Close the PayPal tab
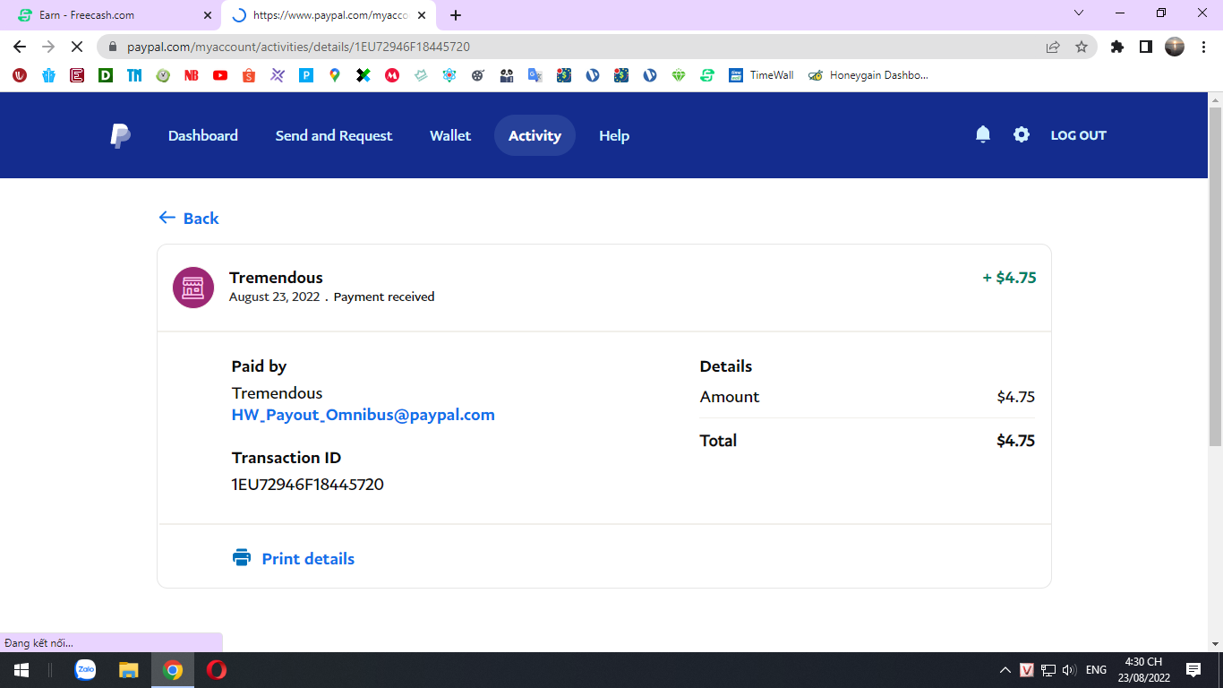The image size is (1223, 688). point(423,15)
